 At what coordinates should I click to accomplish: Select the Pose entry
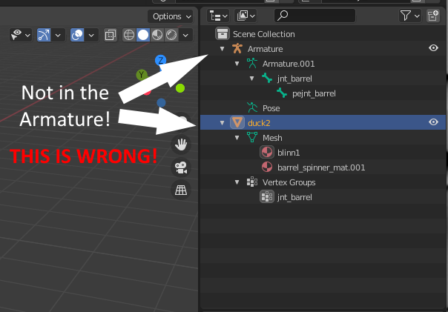271,108
